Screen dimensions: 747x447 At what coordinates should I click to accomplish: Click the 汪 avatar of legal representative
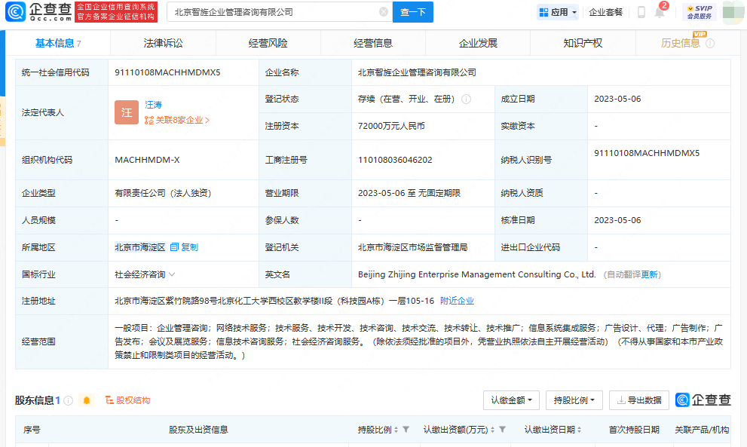(126, 112)
